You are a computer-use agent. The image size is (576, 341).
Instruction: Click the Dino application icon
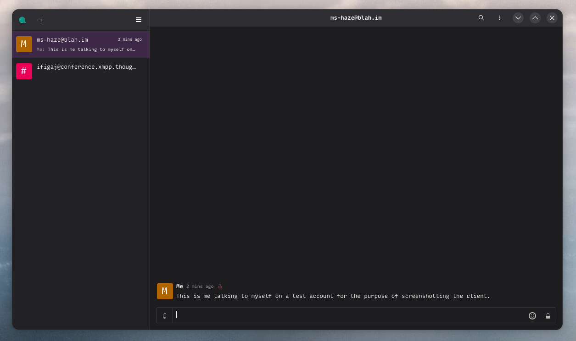tap(22, 20)
